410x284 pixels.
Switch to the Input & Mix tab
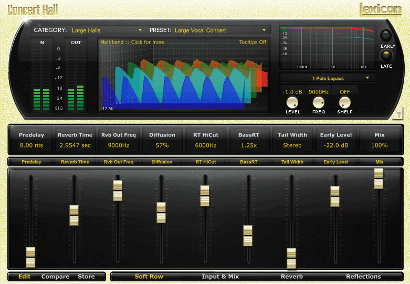220,277
